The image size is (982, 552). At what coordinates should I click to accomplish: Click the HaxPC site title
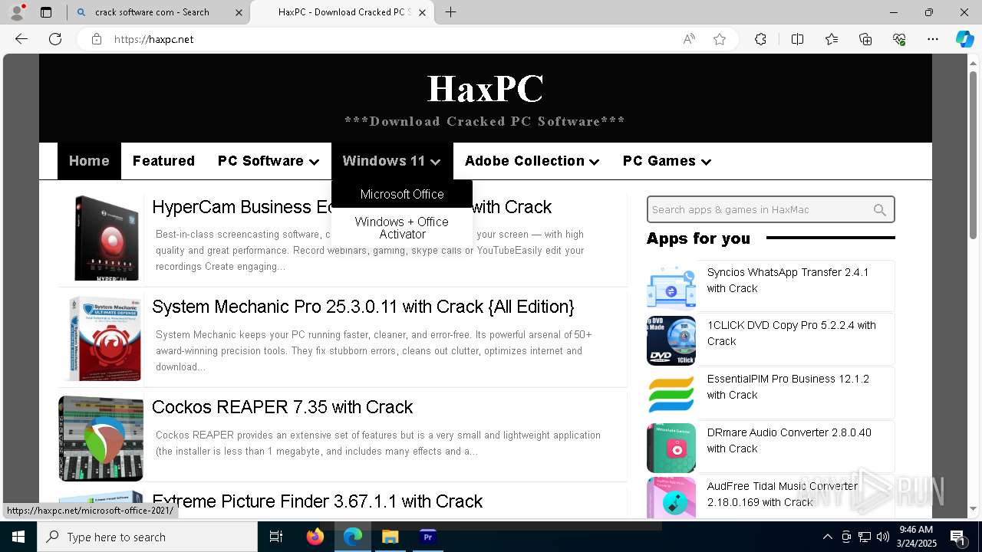click(485, 88)
